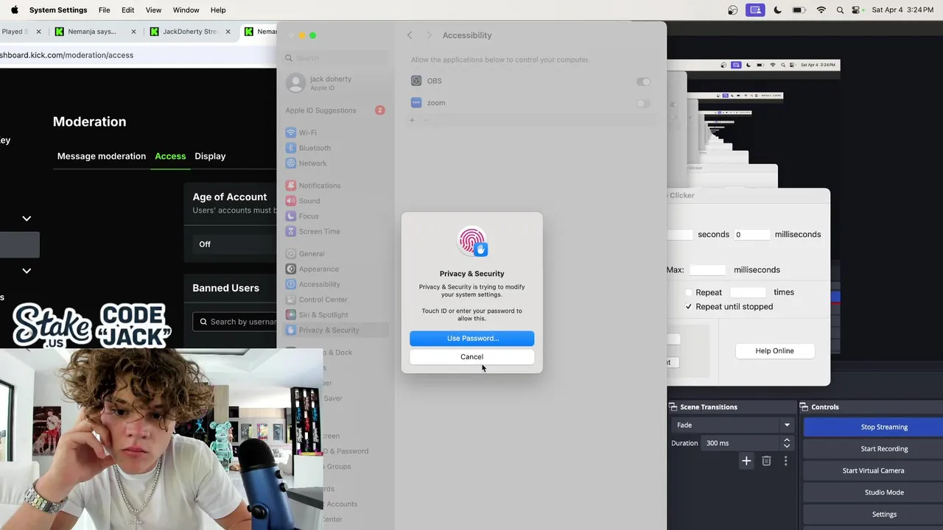This screenshot has width=943, height=530.
Task: Click the menu bar icon left of screen sharing
Action: [732, 10]
